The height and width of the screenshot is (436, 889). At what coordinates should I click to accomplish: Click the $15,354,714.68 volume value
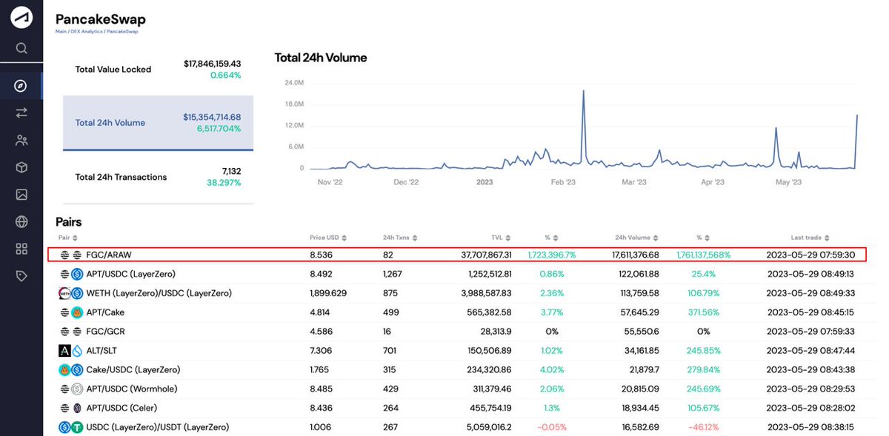(213, 117)
